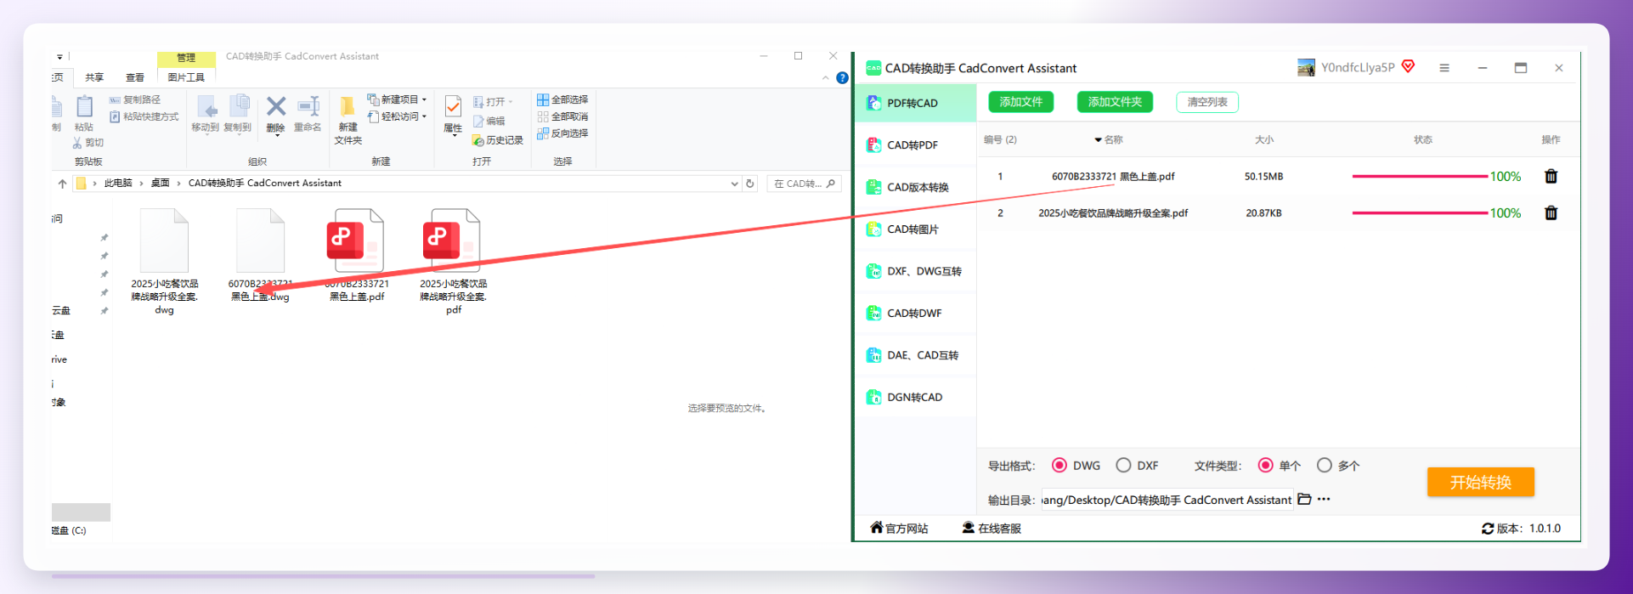Refresh the Explorer folder view

[750, 184]
